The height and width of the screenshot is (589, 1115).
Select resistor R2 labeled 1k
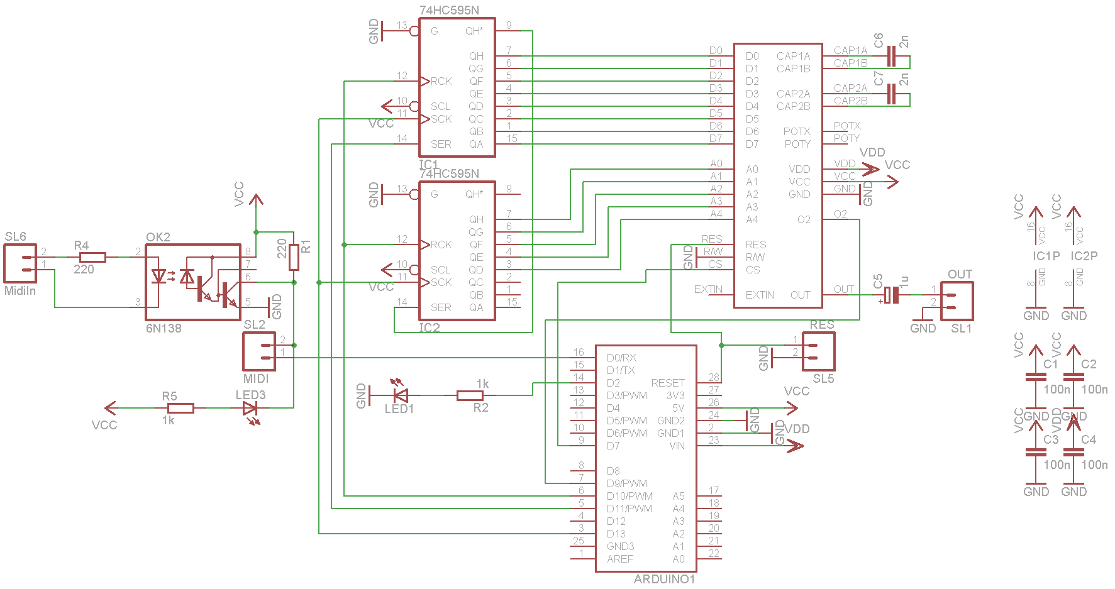470,395
